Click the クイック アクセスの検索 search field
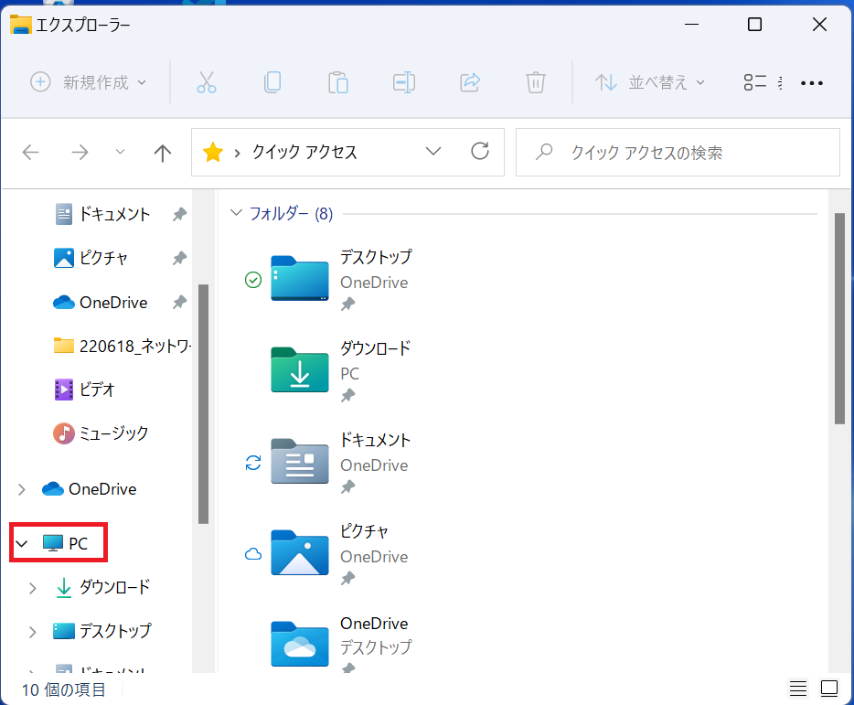Viewport: 854px width, 705px height. [x=678, y=153]
